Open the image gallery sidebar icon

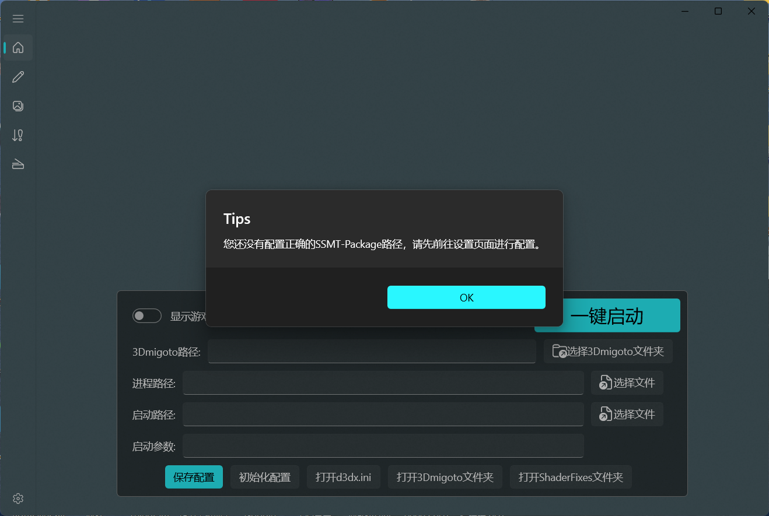pos(18,106)
